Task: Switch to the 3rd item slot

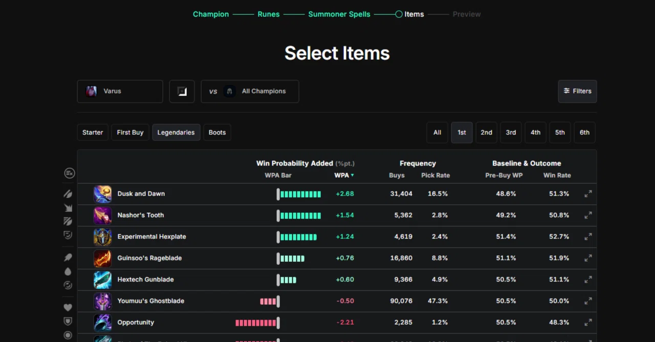Action: (511, 133)
